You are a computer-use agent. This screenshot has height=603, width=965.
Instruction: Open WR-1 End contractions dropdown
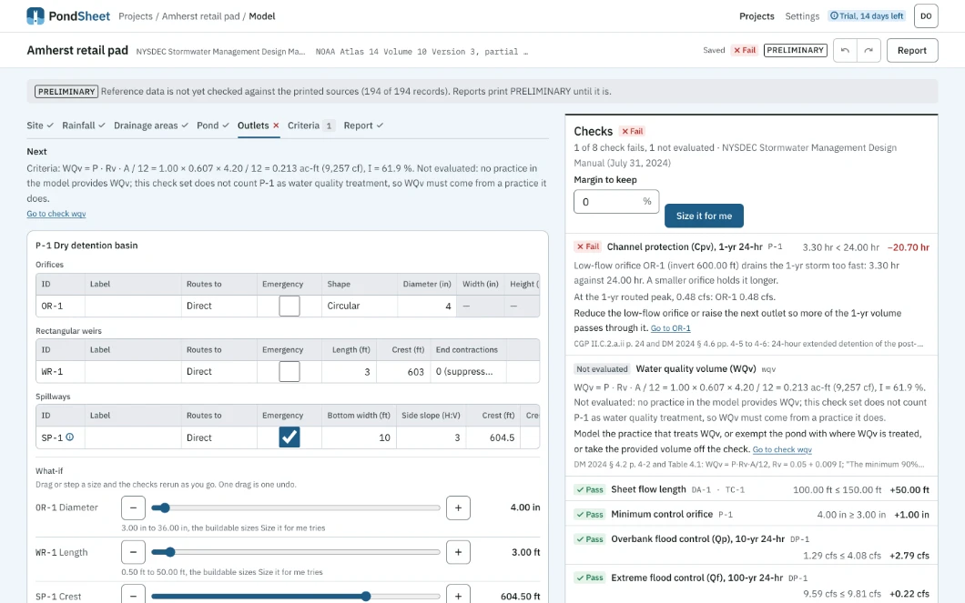point(468,371)
